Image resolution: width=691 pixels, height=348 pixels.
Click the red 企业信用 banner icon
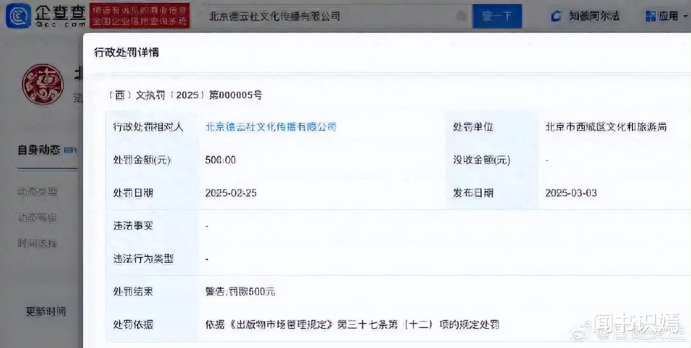(139, 15)
